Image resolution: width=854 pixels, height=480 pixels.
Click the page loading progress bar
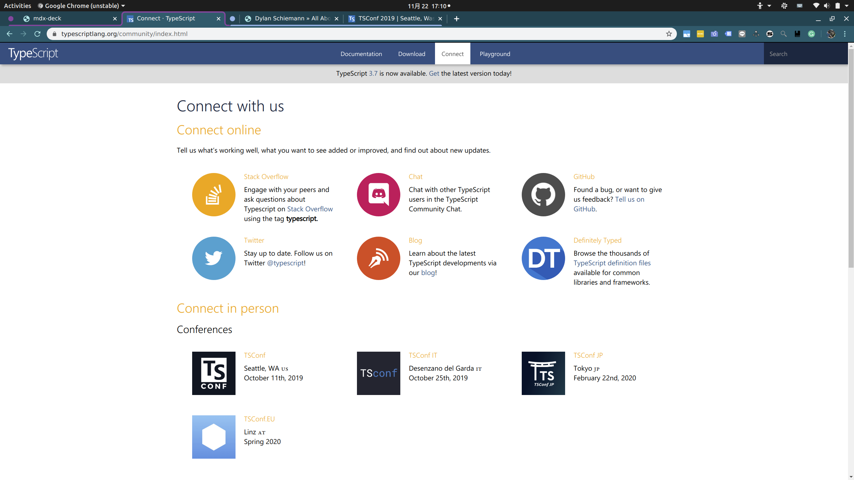pyautogui.click(x=337, y=26)
